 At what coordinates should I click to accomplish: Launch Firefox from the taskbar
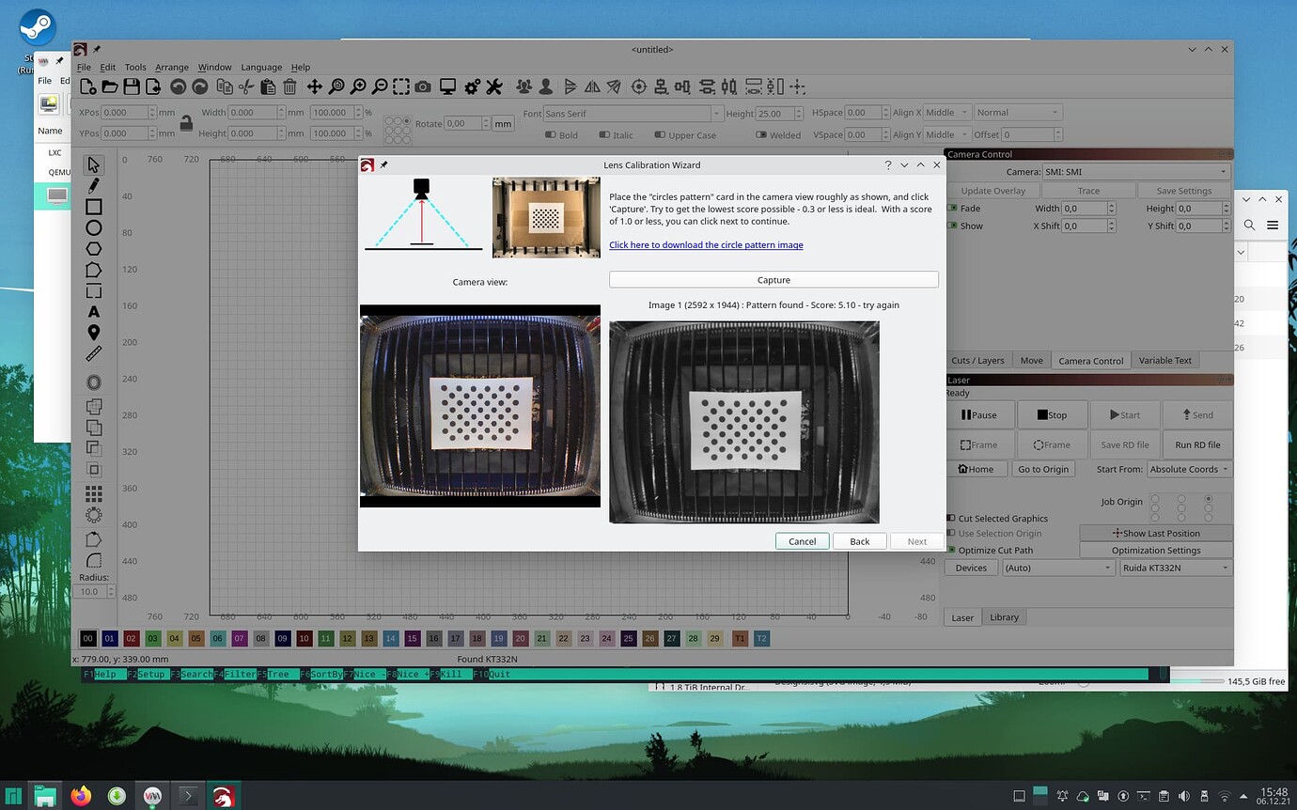[81, 796]
